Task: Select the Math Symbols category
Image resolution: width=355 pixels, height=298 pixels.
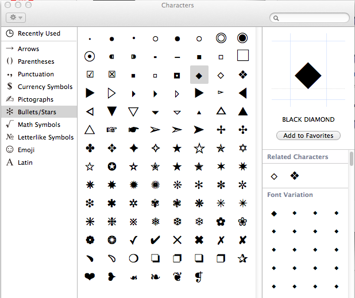Action: pos(39,125)
